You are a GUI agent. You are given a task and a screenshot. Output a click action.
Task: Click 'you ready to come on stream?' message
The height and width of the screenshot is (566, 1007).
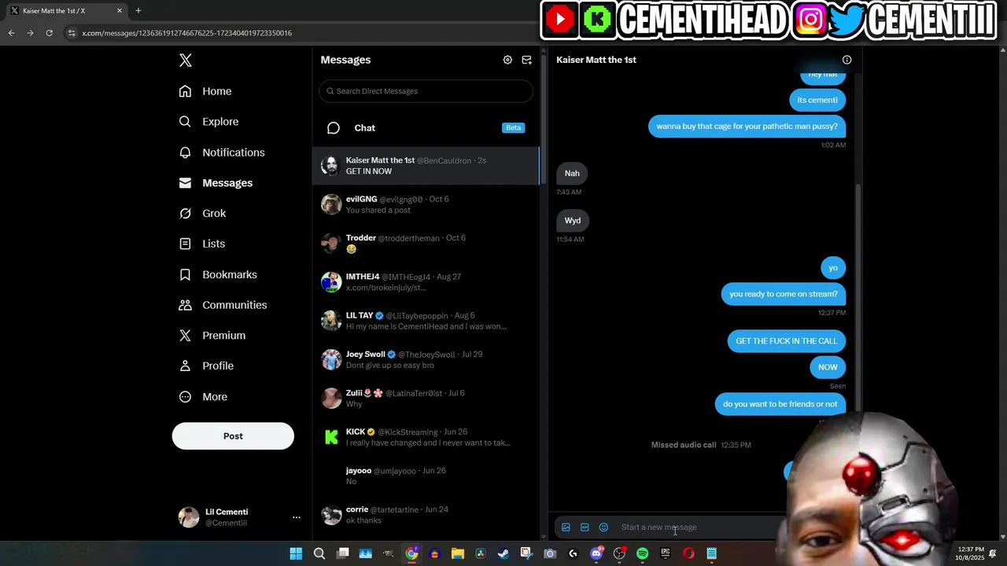click(784, 294)
